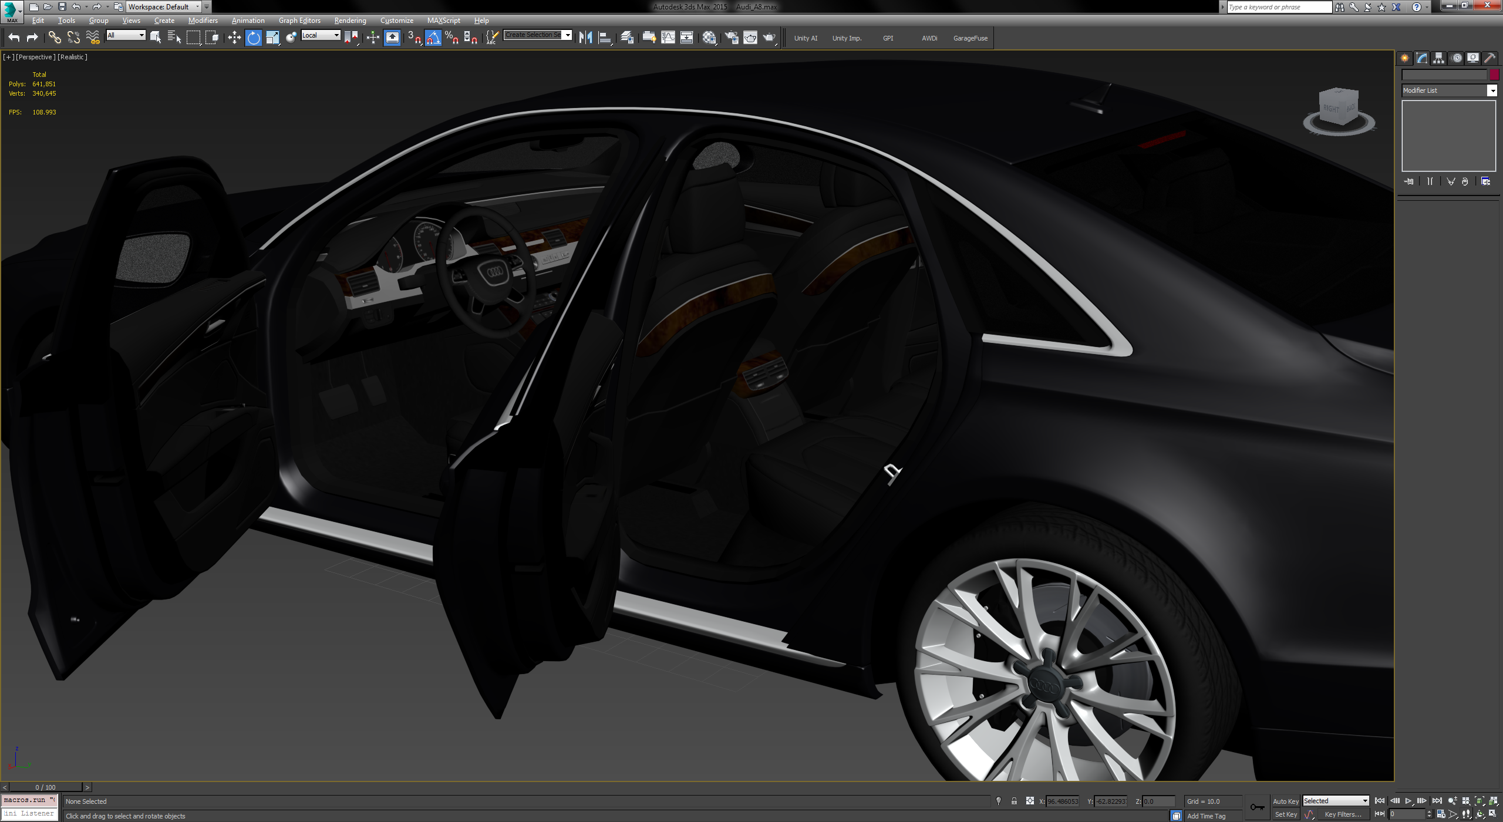The image size is (1503, 822).
Task: Open the MAXScript menu
Action: (443, 20)
